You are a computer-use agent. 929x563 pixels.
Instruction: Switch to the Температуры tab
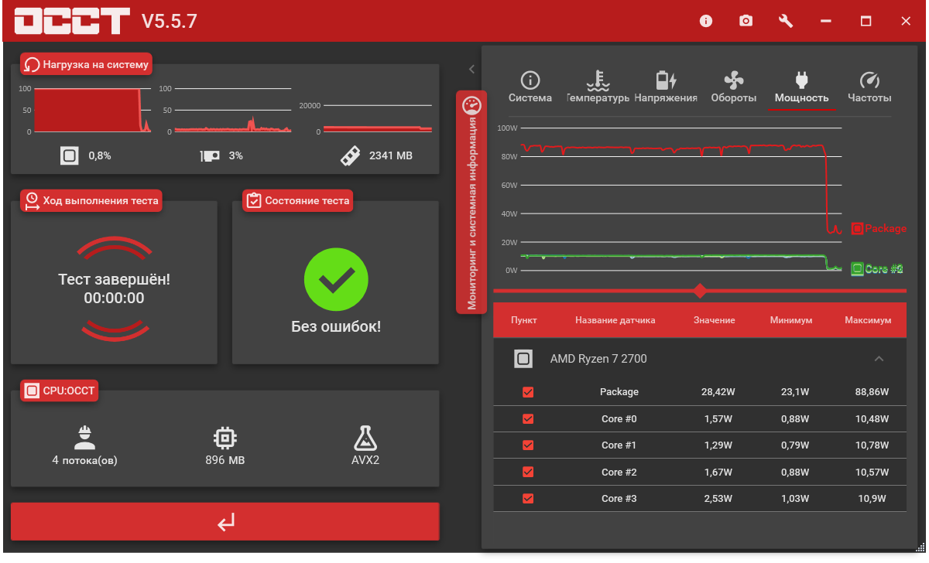point(597,87)
